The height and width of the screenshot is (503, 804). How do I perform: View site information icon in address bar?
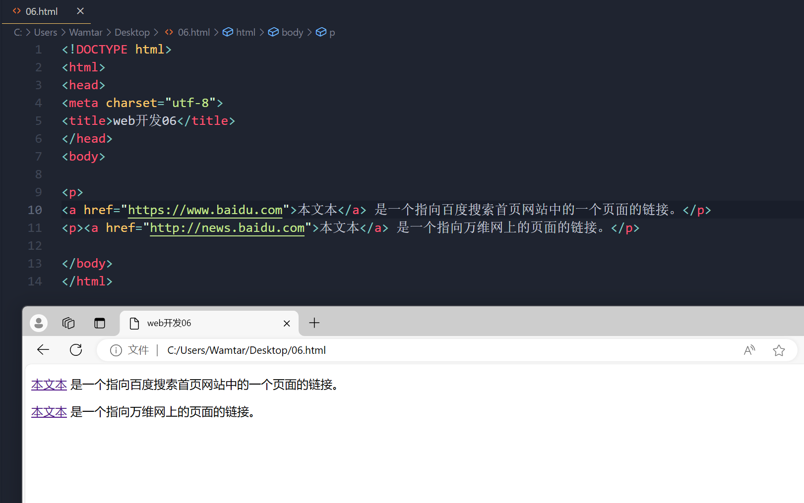(116, 350)
